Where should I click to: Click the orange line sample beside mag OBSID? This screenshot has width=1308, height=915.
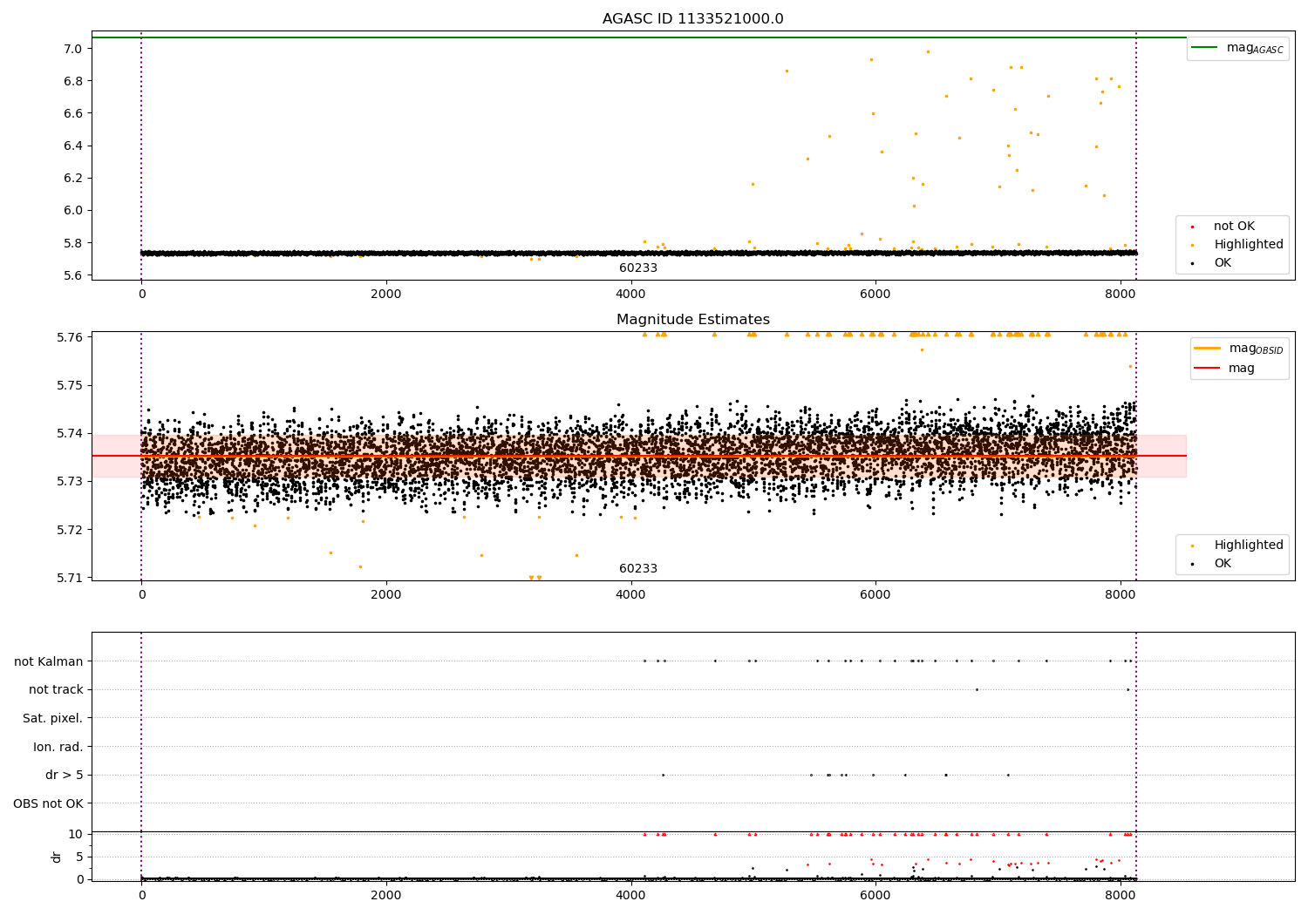(1207, 349)
